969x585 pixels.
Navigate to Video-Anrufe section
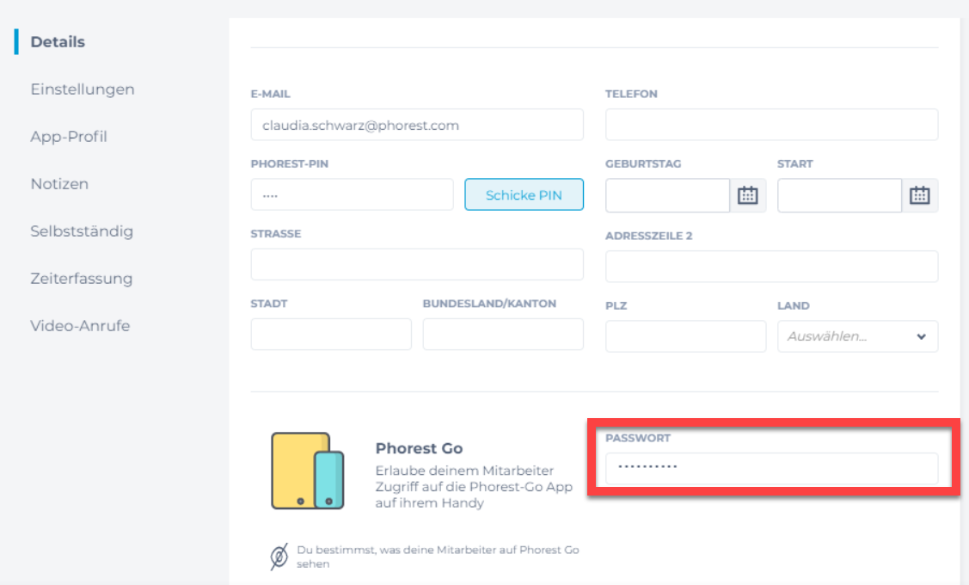coord(80,326)
